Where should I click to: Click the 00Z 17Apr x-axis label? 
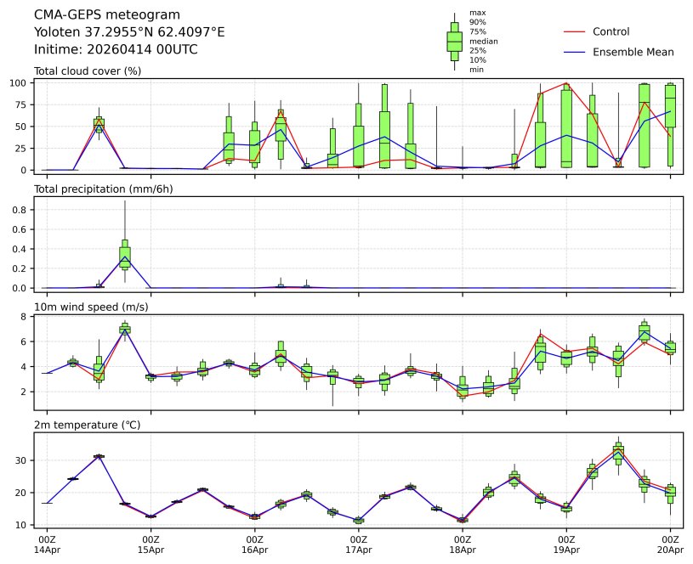(358, 544)
